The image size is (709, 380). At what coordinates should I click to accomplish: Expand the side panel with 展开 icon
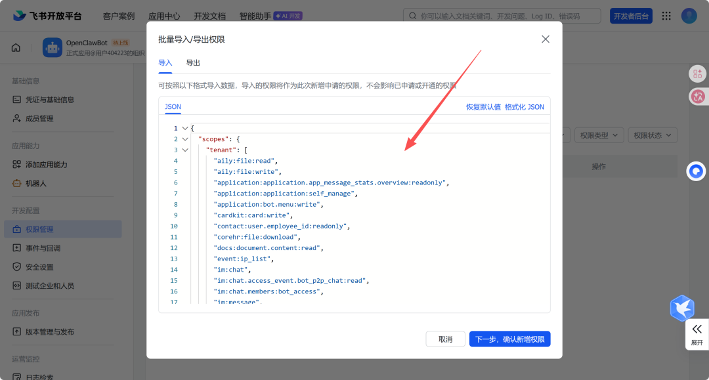[x=697, y=334]
